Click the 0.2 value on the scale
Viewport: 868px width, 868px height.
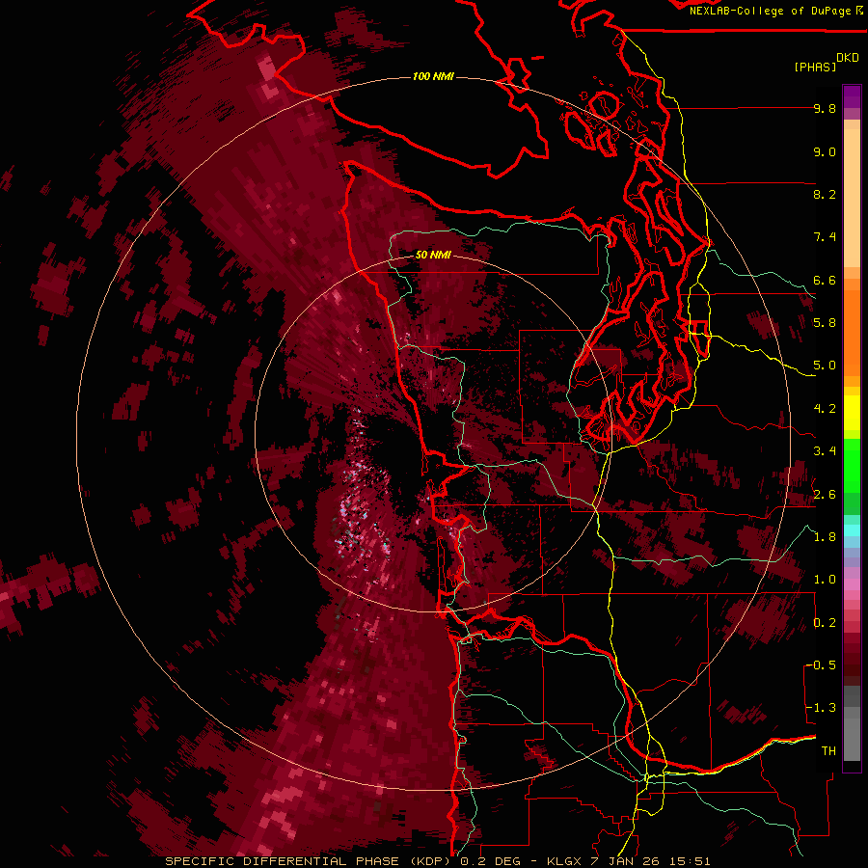[825, 623]
